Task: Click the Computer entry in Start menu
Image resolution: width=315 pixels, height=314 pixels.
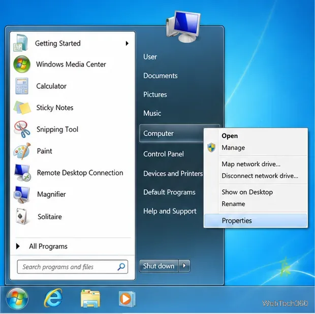Action: coord(171,133)
